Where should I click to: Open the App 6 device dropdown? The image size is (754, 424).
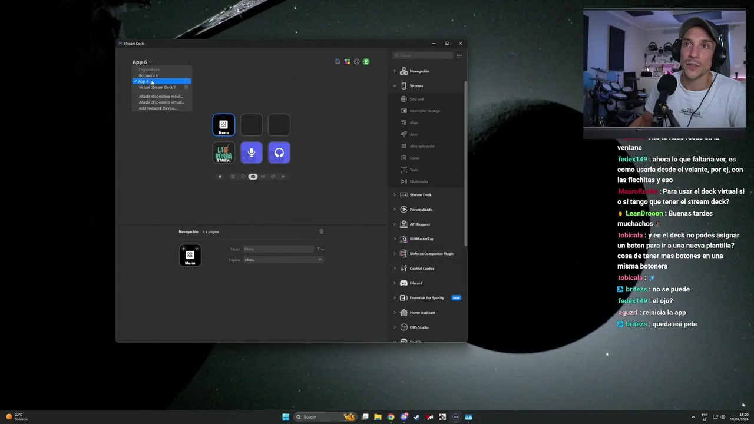coord(142,62)
